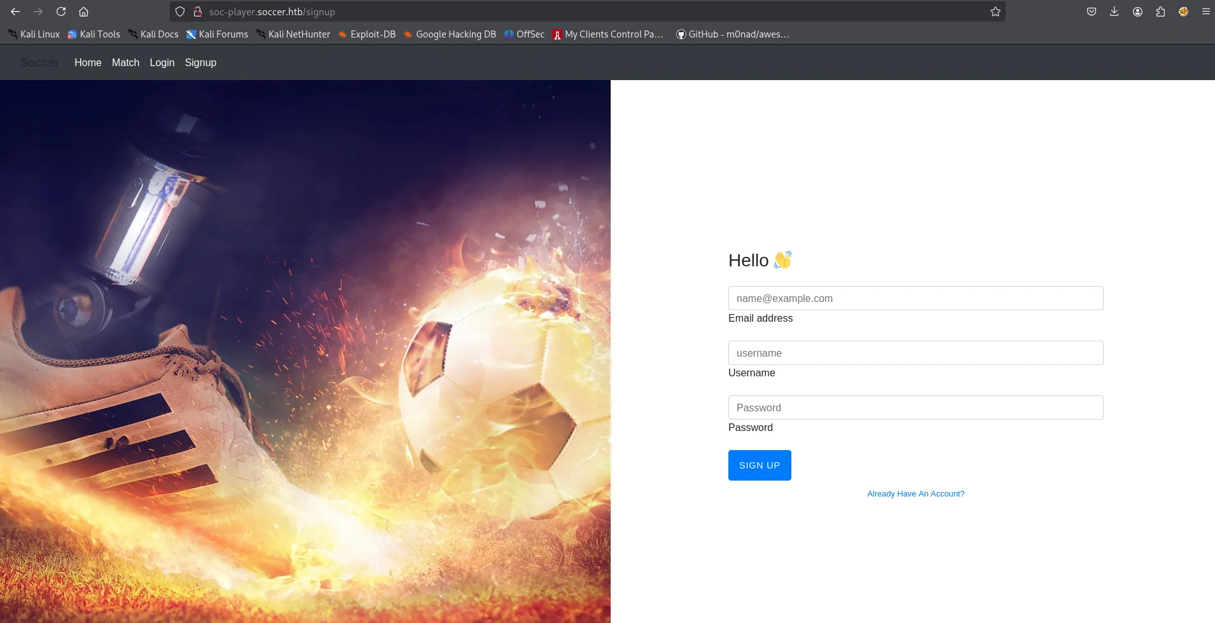Click the Username field label
Screen dimensions: 1215x623
(751, 373)
